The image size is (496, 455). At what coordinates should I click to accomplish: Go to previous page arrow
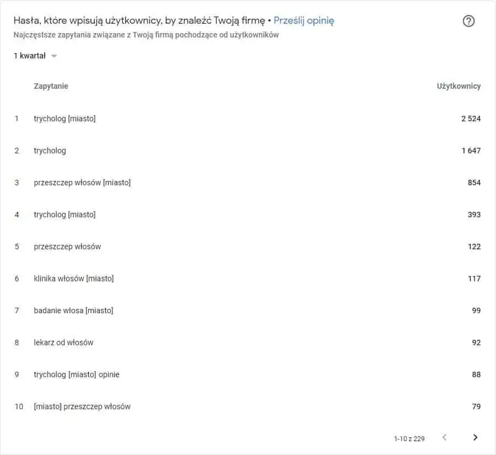pyautogui.click(x=444, y=437)
